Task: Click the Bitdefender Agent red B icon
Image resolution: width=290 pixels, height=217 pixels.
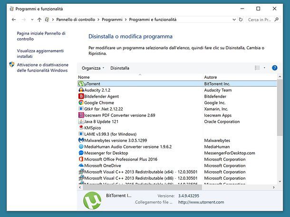Action: 81,96
